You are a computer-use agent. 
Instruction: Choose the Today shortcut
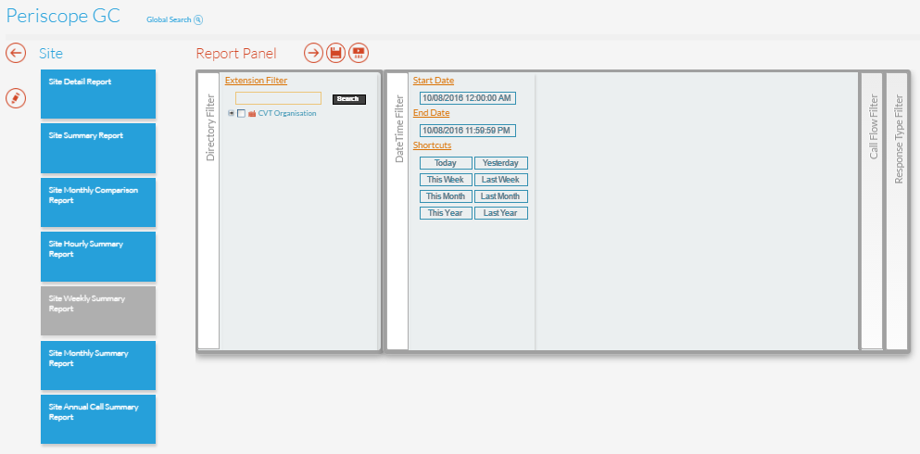[x=446, y=163]
